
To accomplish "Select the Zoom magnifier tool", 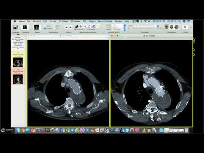I will tap(85, 26).
